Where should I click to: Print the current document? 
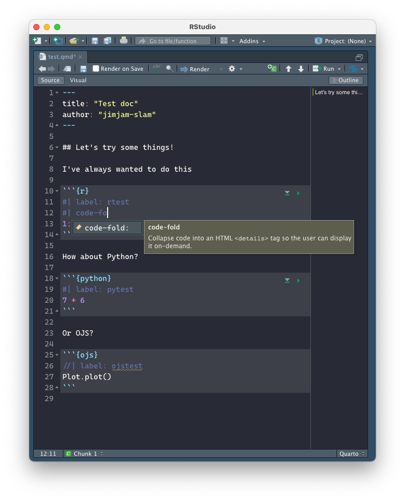click(124, 41)
